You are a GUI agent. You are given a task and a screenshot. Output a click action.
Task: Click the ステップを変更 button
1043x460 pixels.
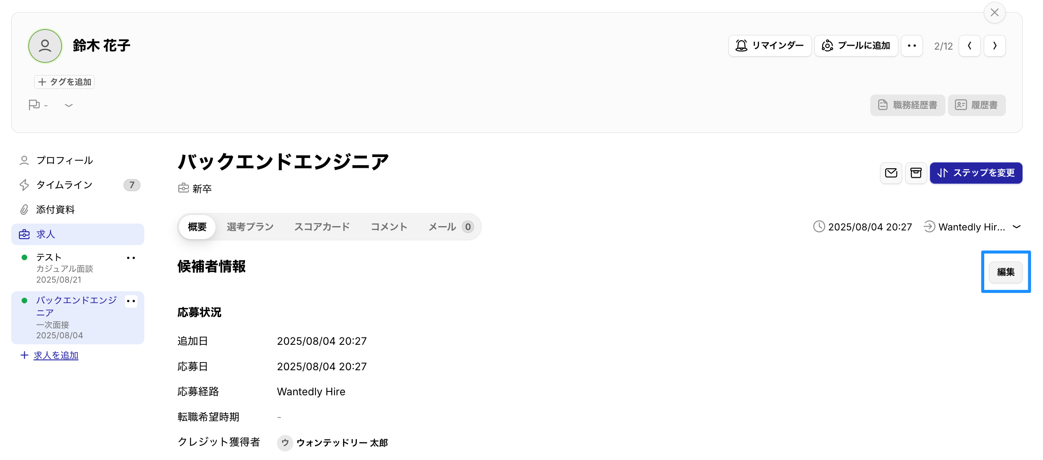coord(976,173)
